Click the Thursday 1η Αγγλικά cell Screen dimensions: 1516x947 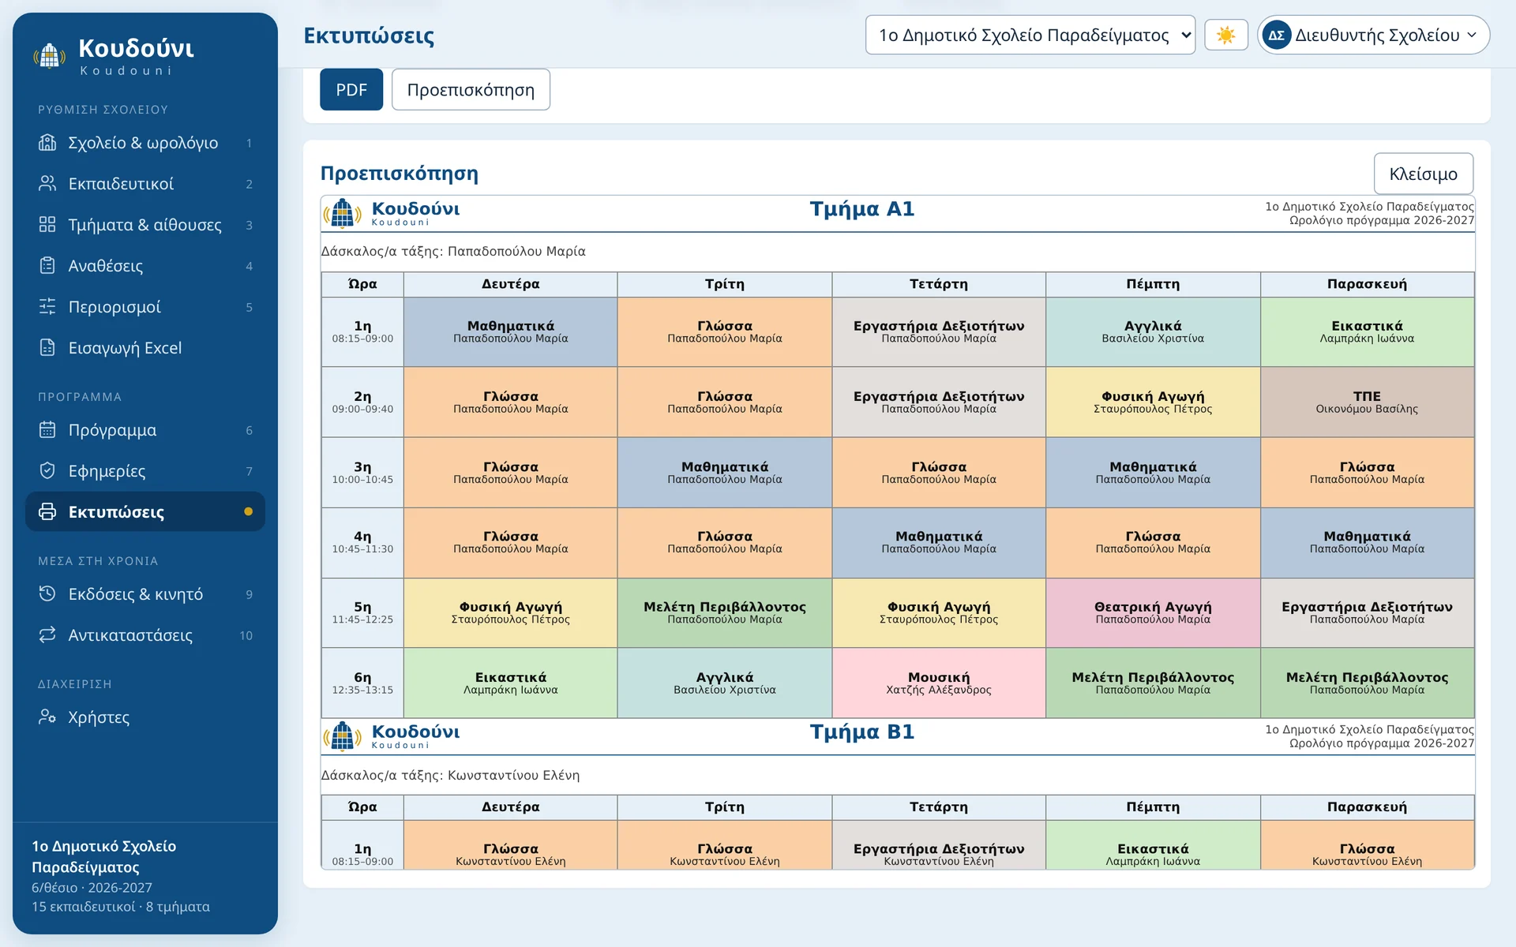pyautogui.click(x=1153, y=332)
